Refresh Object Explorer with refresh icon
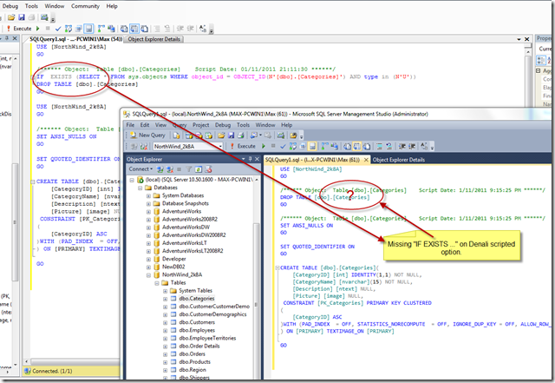Viewport: 555px width, 383px height. [199, 169]
